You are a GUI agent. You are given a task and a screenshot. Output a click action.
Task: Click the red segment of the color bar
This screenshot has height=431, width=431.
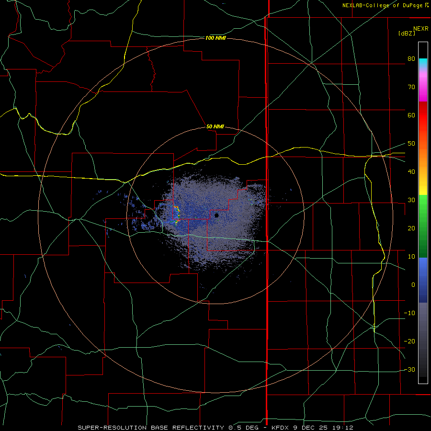[x=423, y=115]
